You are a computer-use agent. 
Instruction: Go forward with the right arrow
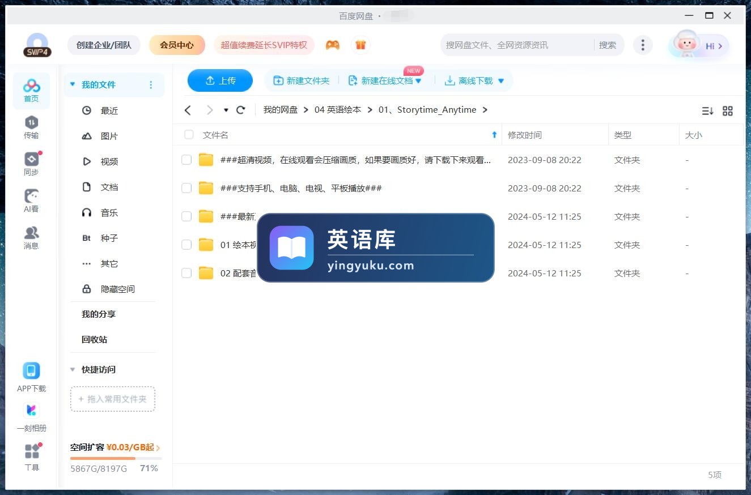point(210,110)
